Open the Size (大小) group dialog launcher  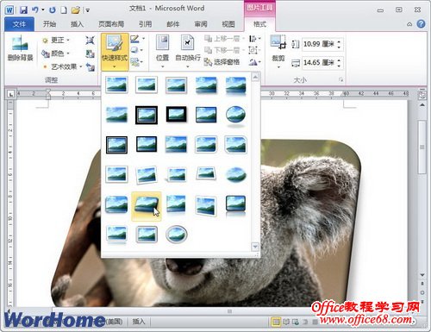[x=340, y=80]
